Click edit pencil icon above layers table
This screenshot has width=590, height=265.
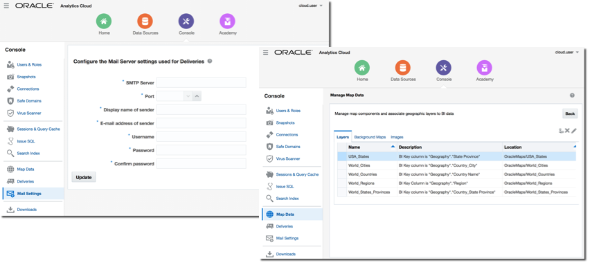click(x=574, y=131)
